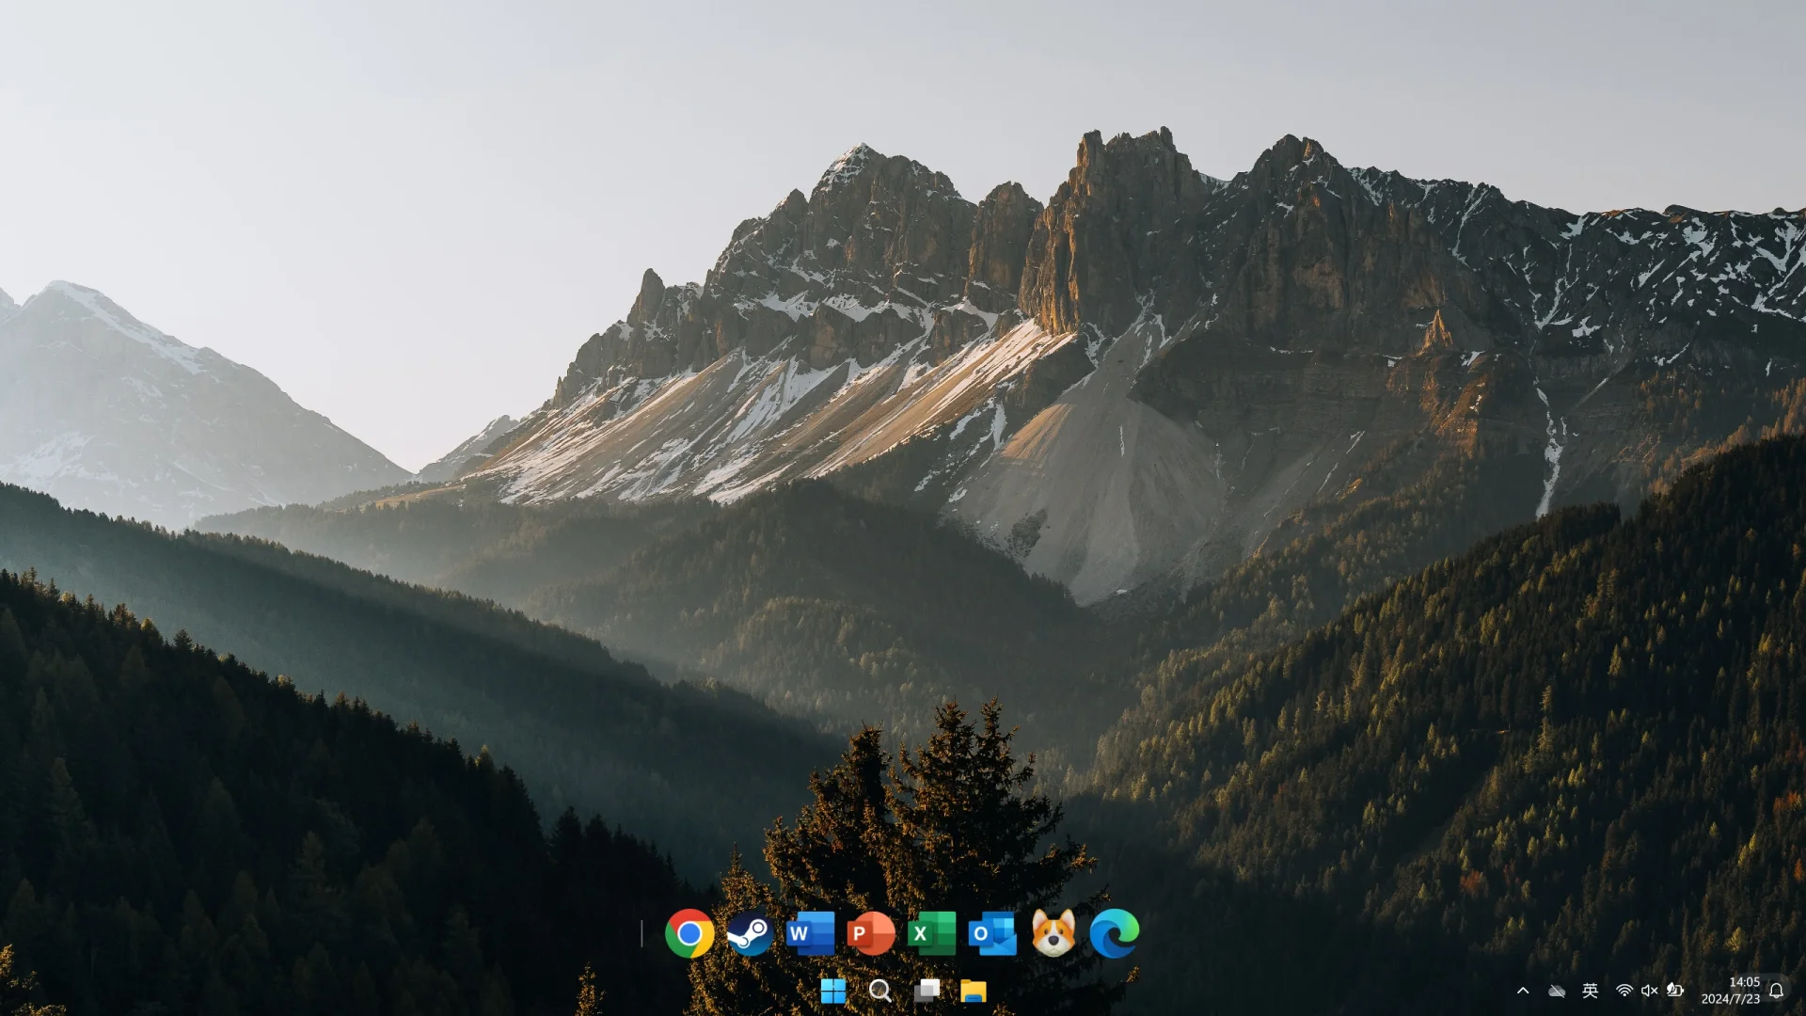Switch input method via 英 indicator

[x=1590, y=991]
